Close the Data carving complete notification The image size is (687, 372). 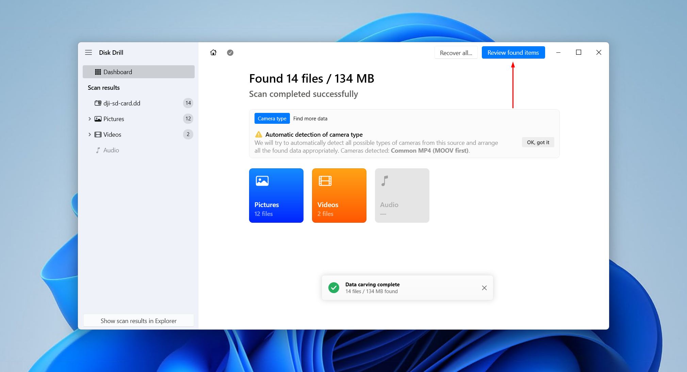click(x=484, y=288)
